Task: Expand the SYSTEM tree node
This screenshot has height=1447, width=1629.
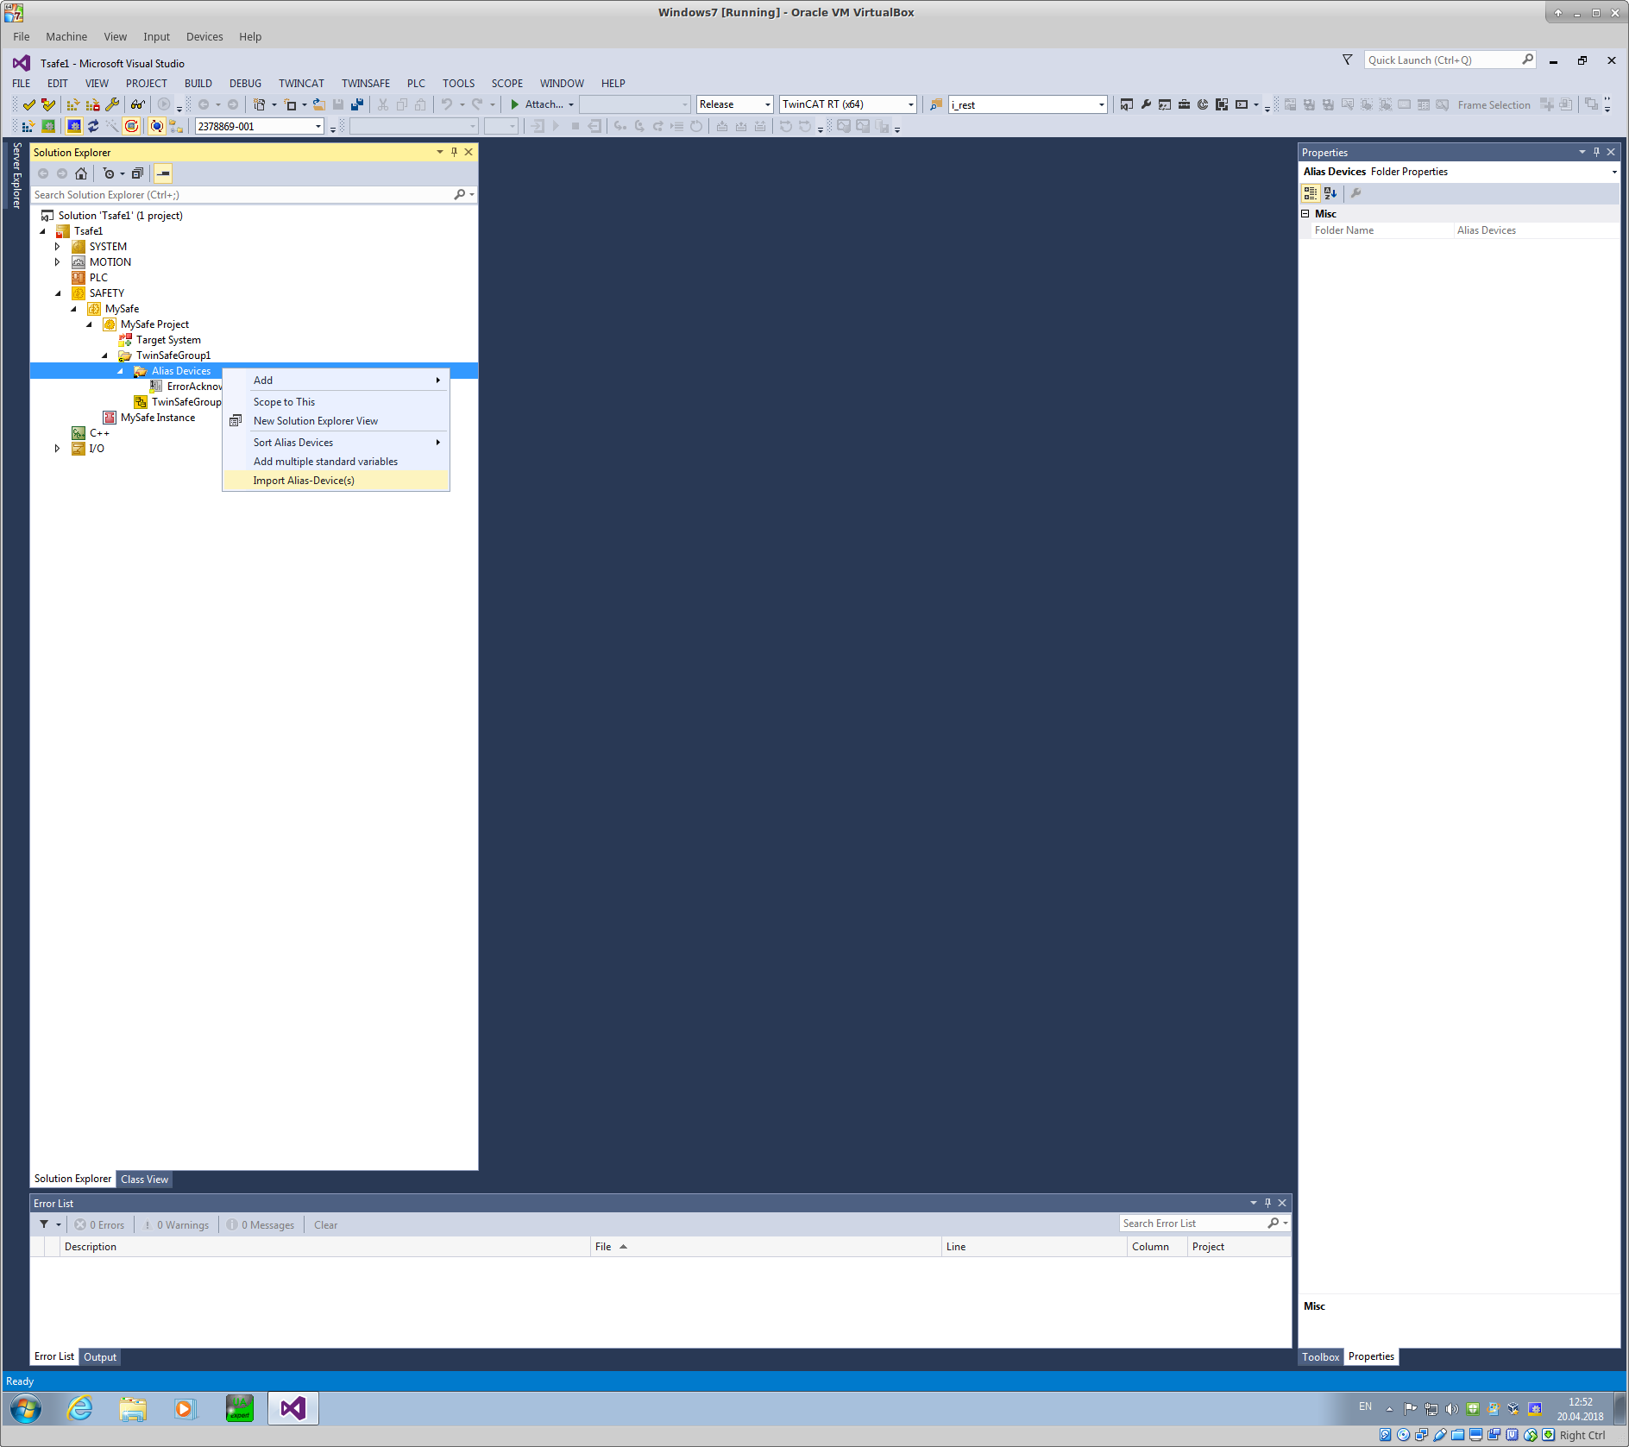Action: (x=58, y=247)
